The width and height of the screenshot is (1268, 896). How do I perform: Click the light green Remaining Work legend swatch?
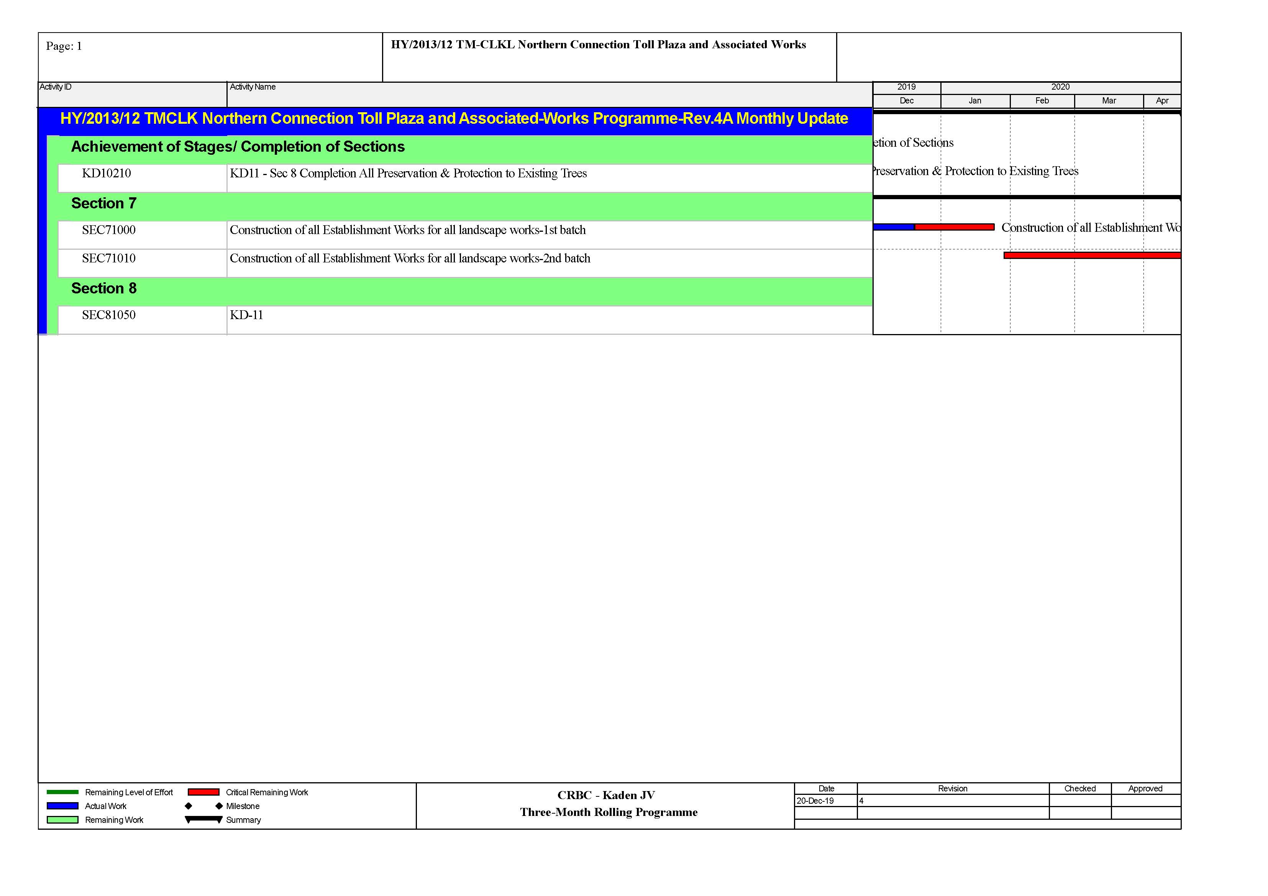(62, 820)
